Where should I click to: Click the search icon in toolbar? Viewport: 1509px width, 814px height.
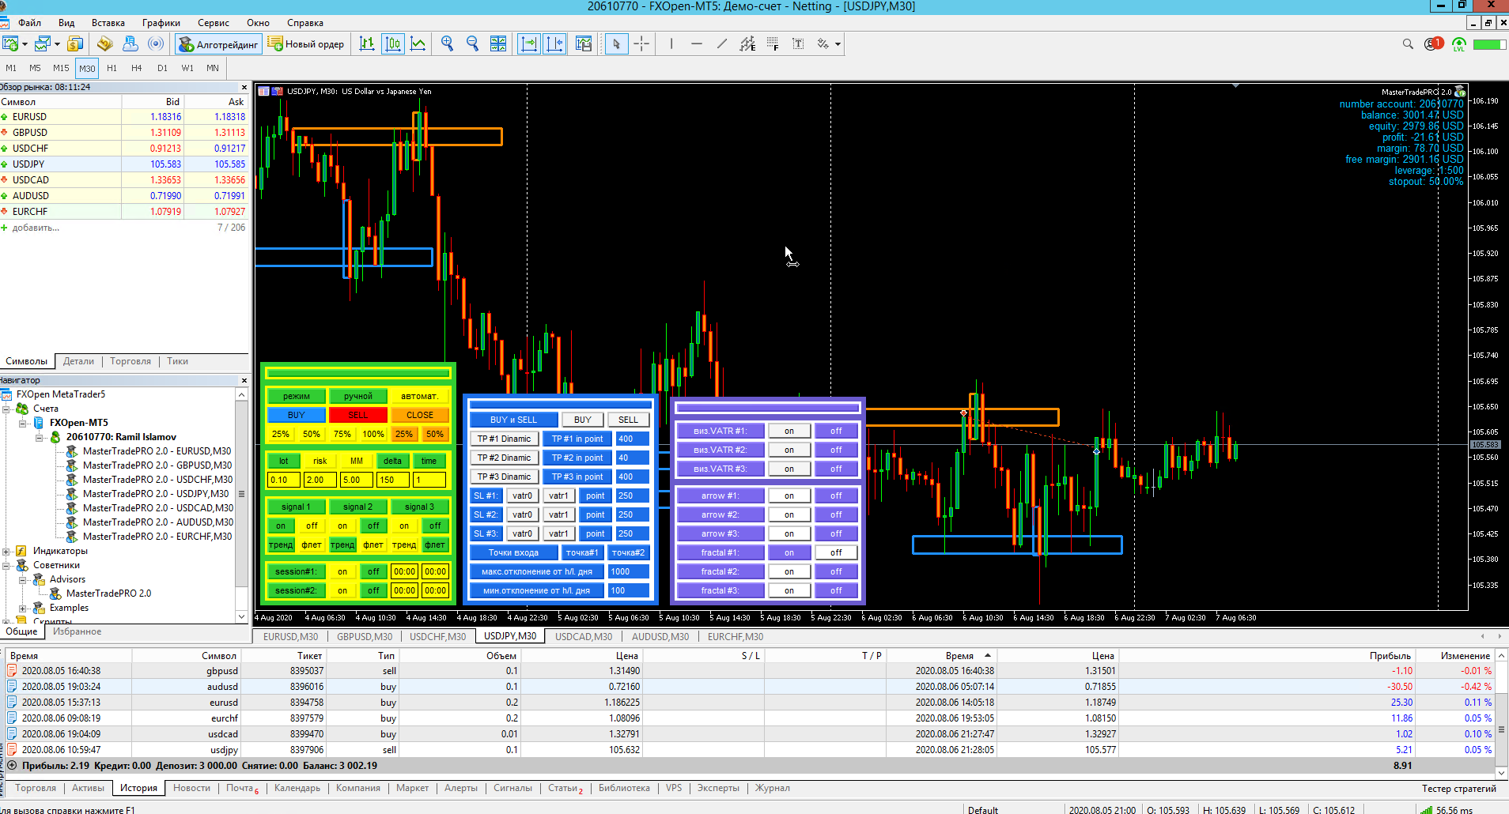[1408, 44]
